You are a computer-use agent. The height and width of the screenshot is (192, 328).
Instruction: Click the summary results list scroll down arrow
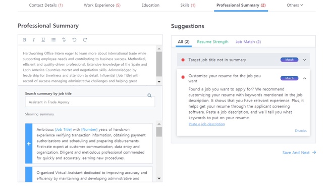tap(159, 178)
